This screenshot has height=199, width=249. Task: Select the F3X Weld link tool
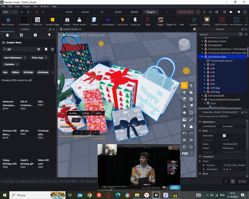(191, 119)
